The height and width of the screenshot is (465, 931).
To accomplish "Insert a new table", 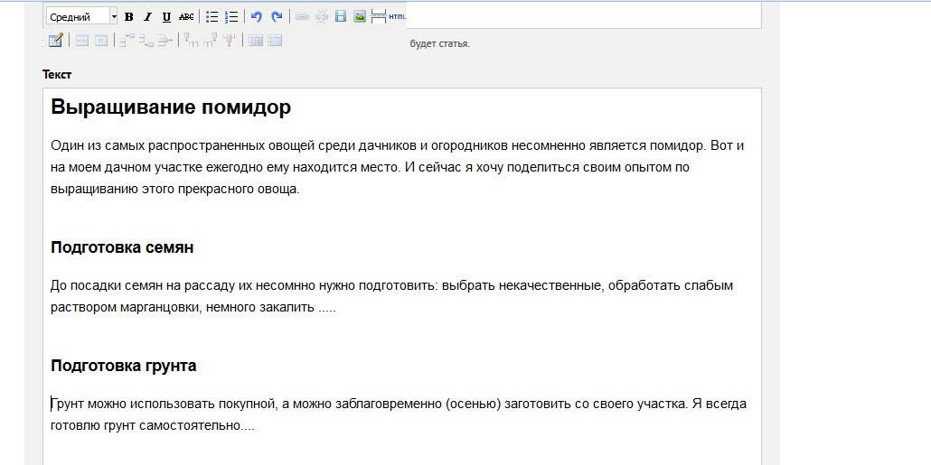I will coord(55,41).
